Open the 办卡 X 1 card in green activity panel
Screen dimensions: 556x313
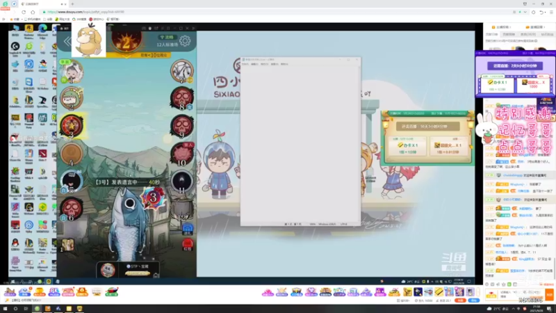pos(407,146)
